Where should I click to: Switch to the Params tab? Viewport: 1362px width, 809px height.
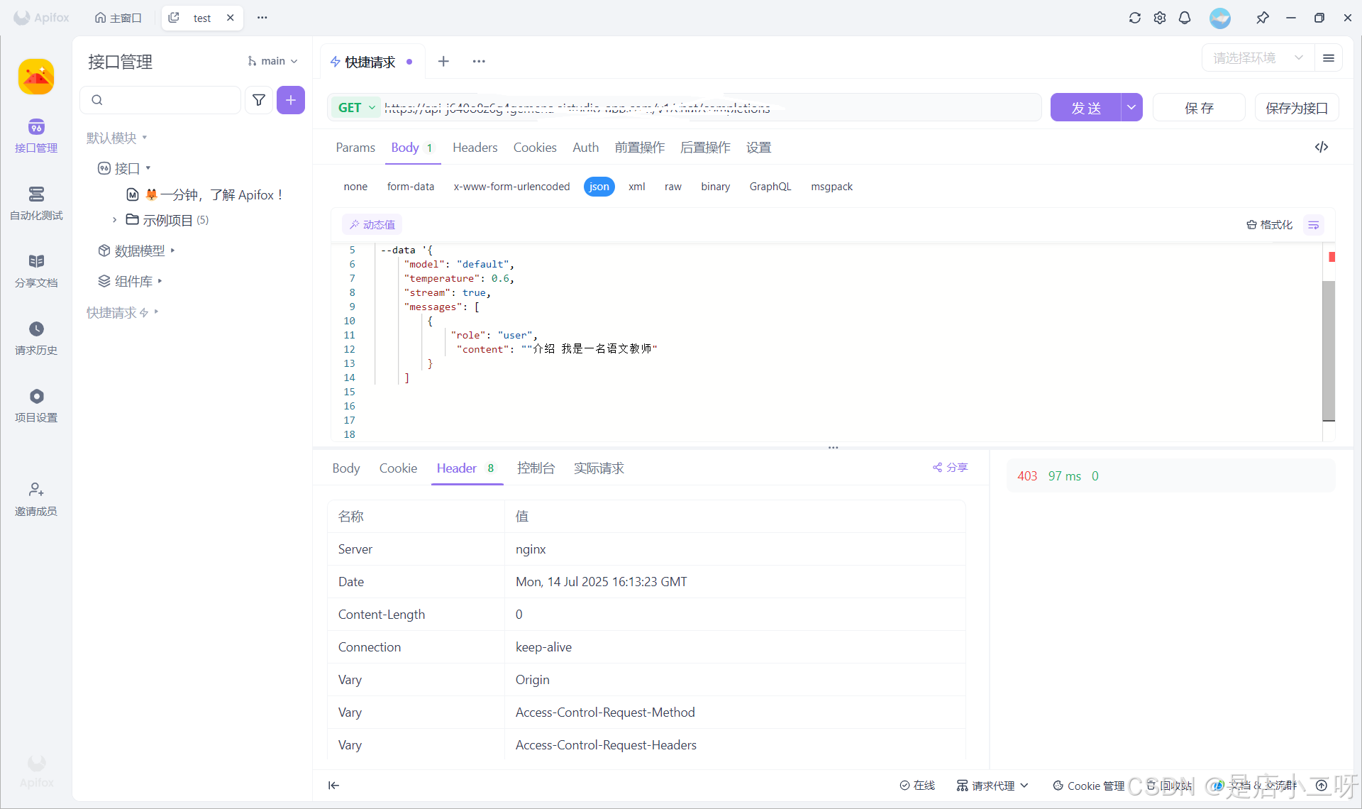(x=355, y=147)
